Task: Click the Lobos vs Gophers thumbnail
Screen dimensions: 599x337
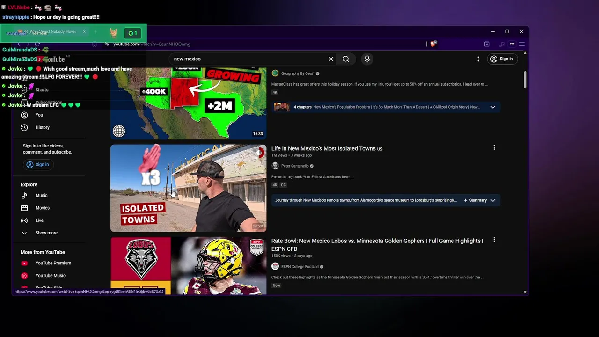Action: click(189, 266)
